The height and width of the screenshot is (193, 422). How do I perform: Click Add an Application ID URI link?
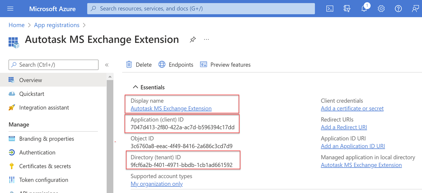353,146
